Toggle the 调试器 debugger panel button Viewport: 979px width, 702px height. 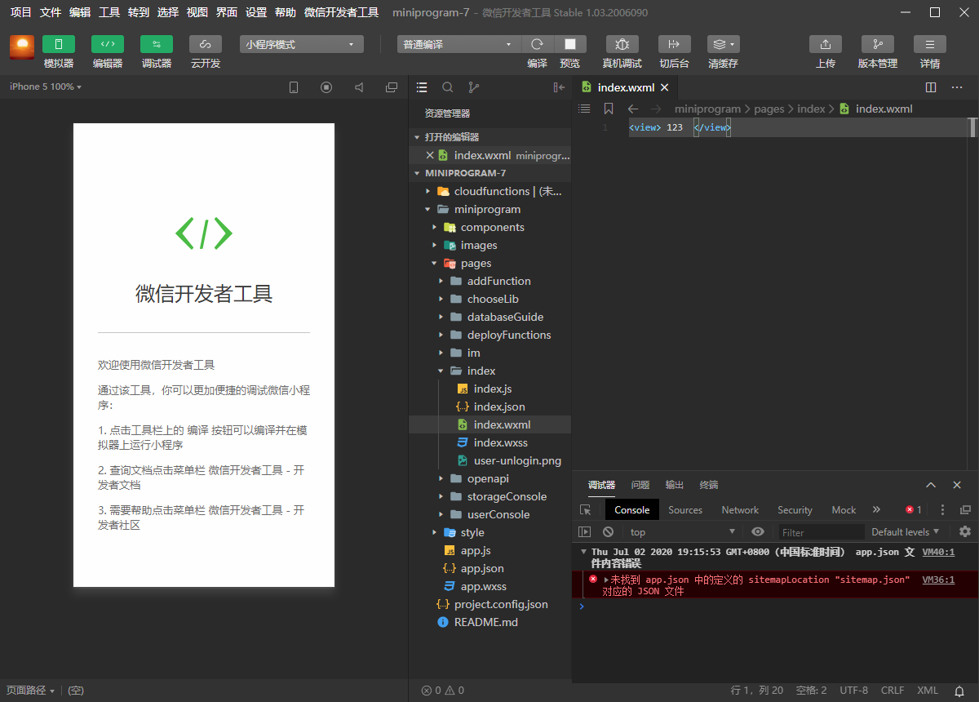[x=157, y=44]
